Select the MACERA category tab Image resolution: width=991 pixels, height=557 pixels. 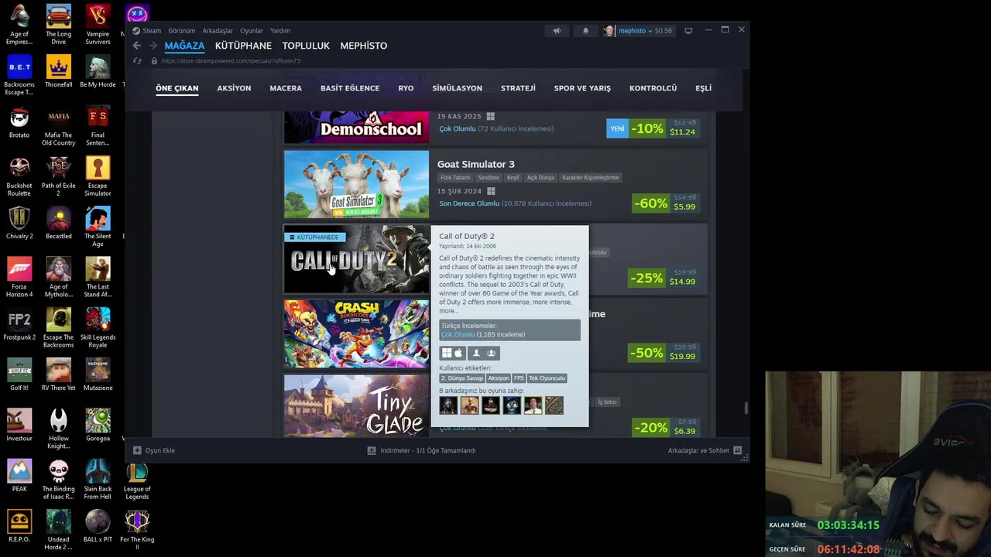(x=286, y=88)
